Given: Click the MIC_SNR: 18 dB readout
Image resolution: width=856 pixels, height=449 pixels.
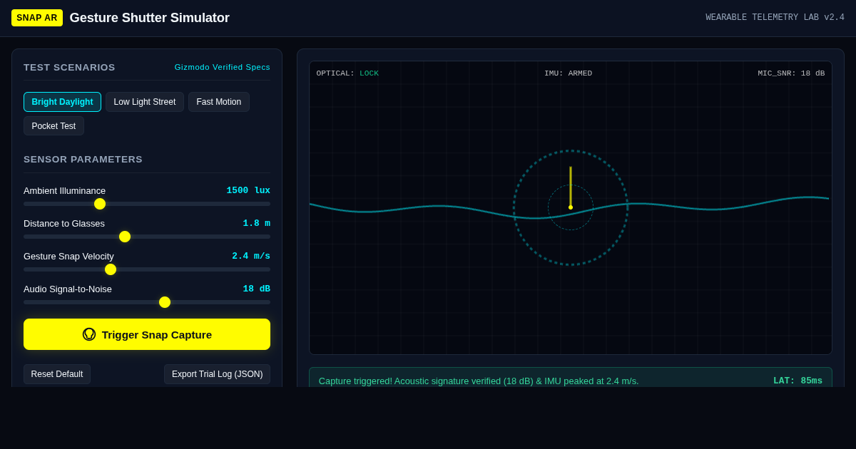Looking at the screenshot, I should (791, 73).
